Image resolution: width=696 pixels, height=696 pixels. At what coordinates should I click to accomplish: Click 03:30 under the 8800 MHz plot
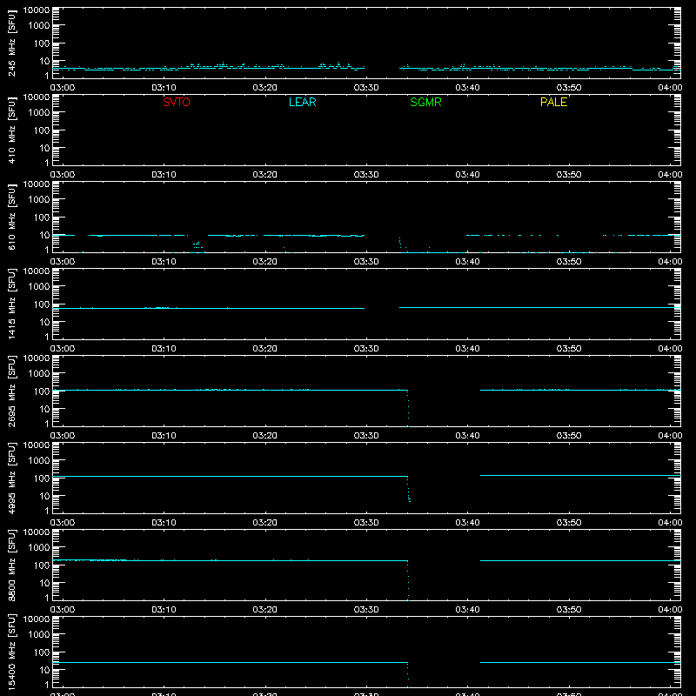coord(366,610)
